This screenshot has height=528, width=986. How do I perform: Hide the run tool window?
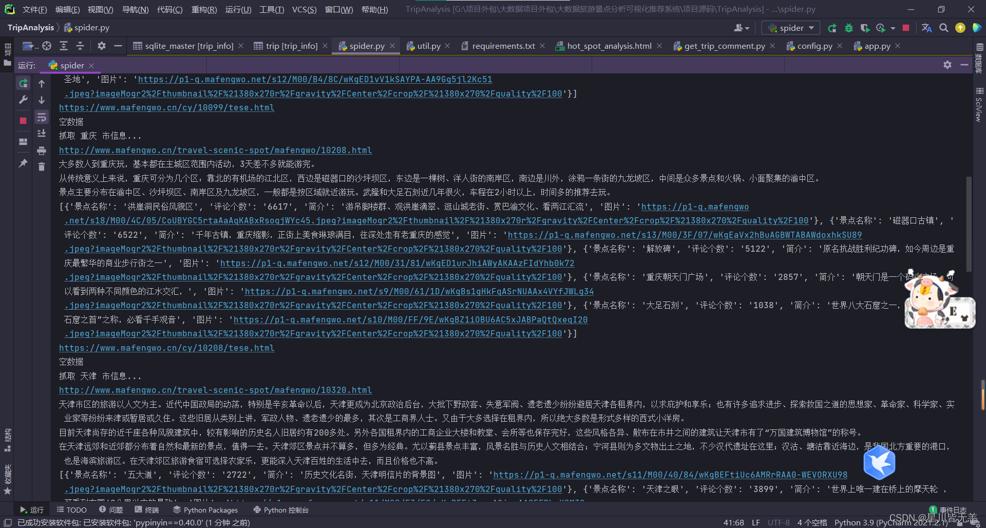(964, 65)
